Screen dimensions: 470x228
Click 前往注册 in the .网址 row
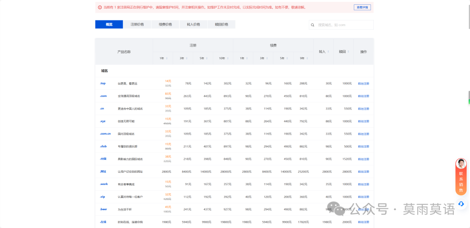[363, 172]
